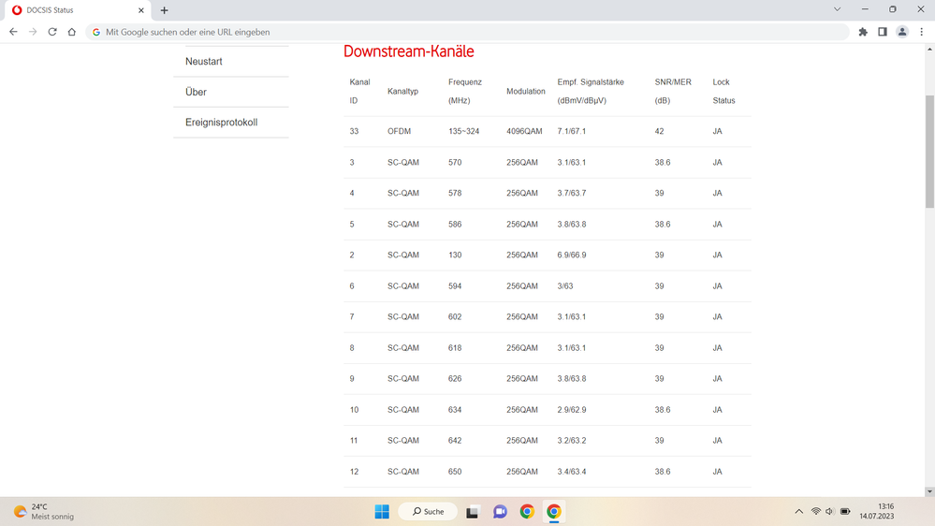This screenshot has height=526, width=935.
Task: Click the 3.4/63.4 signal value
Action: point(571,472)
